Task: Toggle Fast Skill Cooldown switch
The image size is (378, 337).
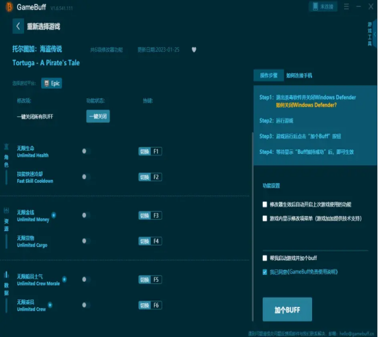Action: pos(86,177)
